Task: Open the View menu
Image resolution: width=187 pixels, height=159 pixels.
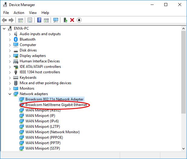Action: (33, 13)
